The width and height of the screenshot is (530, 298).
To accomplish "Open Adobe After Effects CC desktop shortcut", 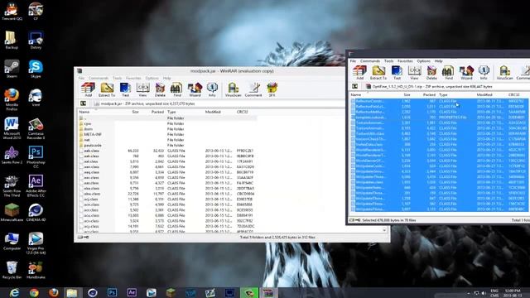I will click(x=36, y=185).
